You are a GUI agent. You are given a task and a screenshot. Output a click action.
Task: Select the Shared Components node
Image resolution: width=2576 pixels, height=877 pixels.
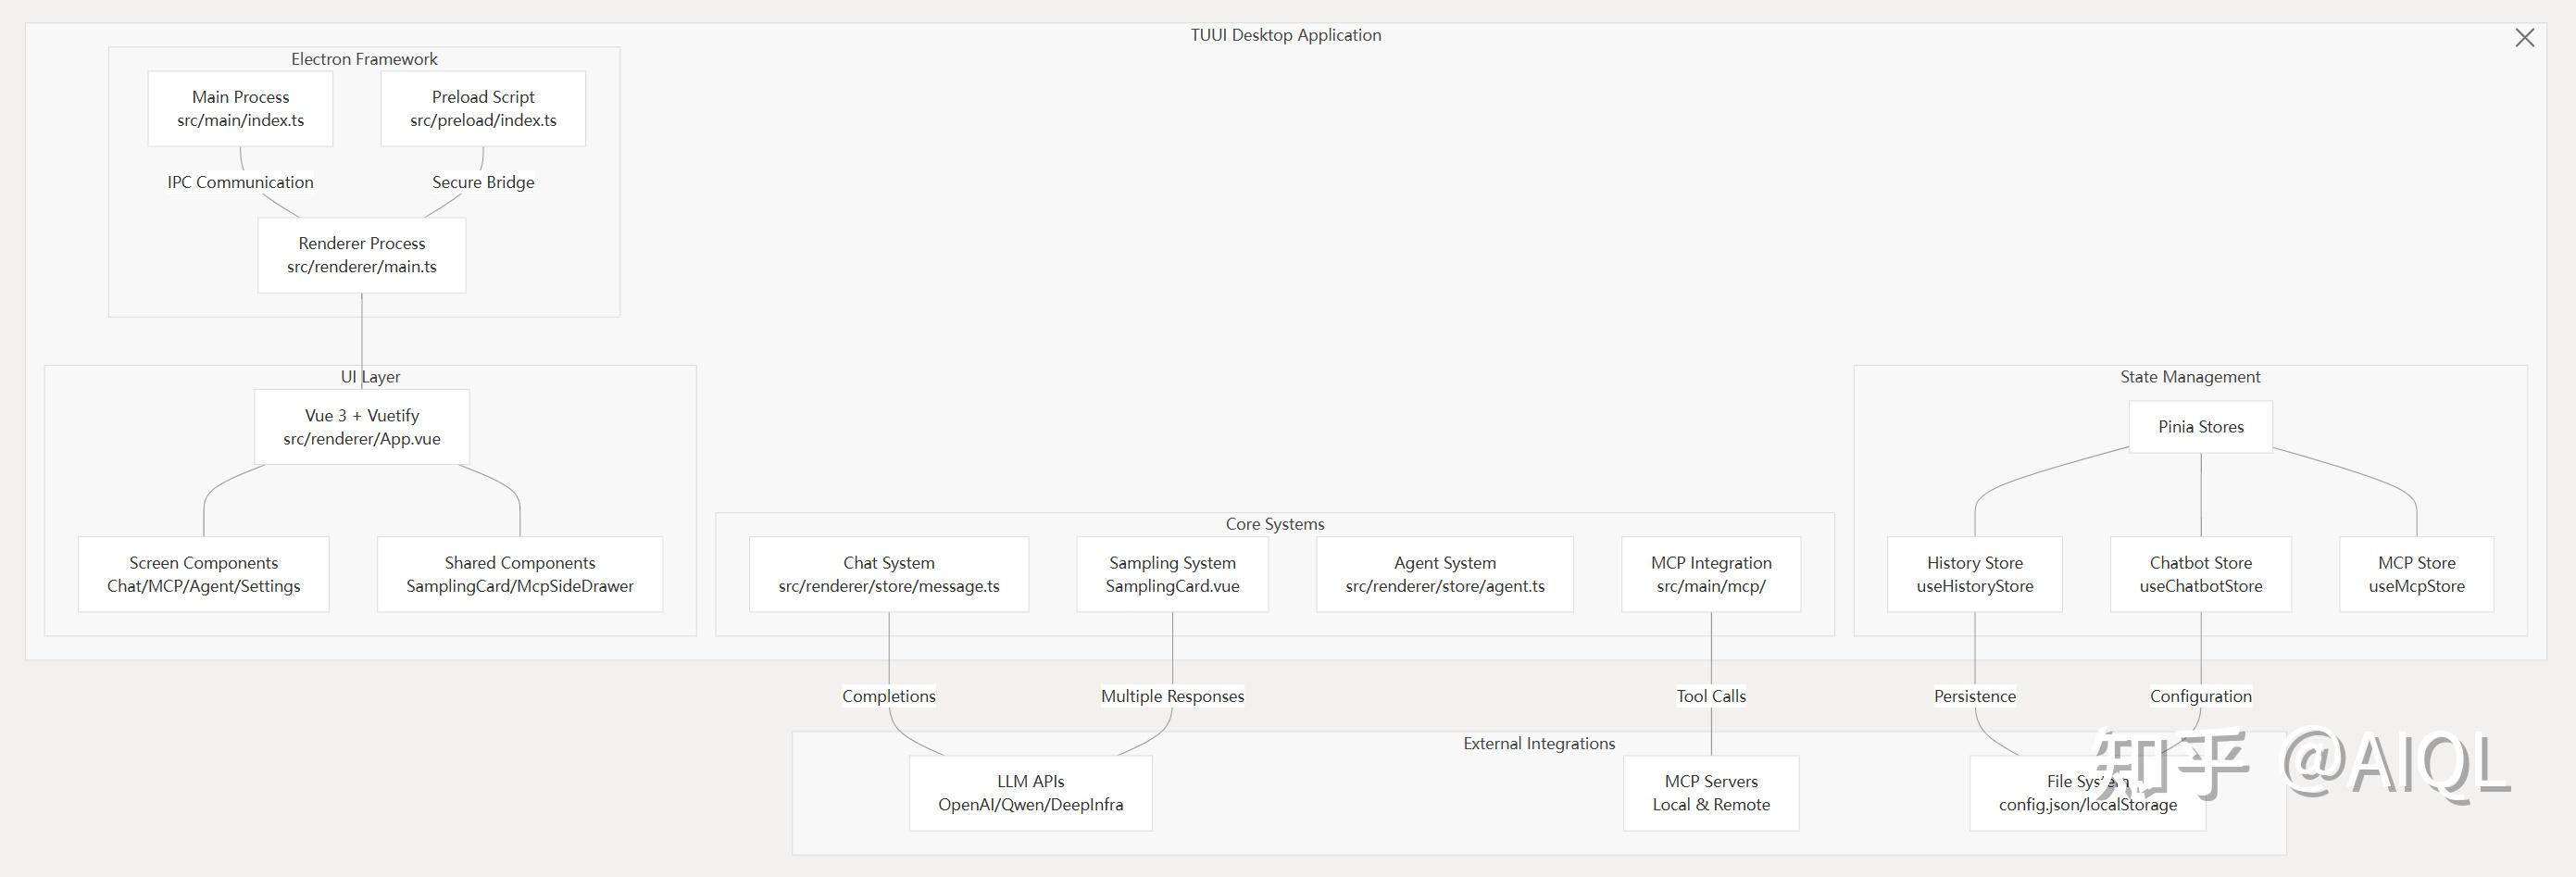(520, 574)
